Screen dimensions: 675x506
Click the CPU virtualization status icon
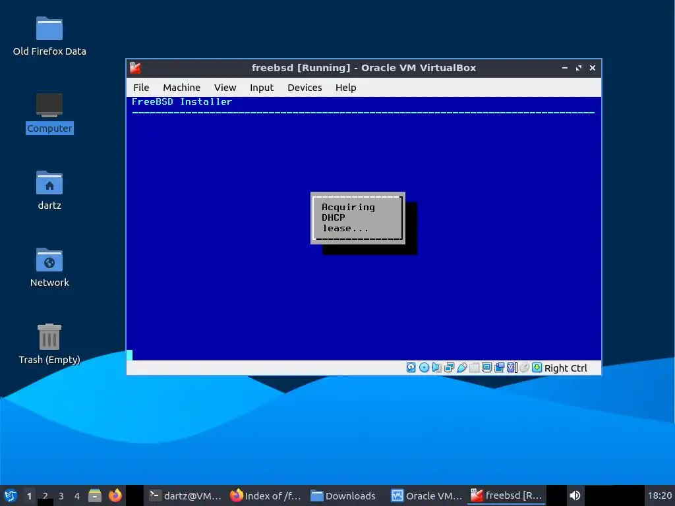pyautogui.click(x=512, y=368)
